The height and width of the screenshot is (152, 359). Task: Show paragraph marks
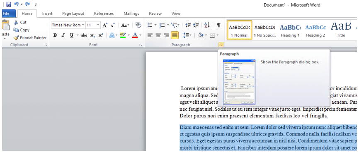pyautogui.click(x=218, y=25)
